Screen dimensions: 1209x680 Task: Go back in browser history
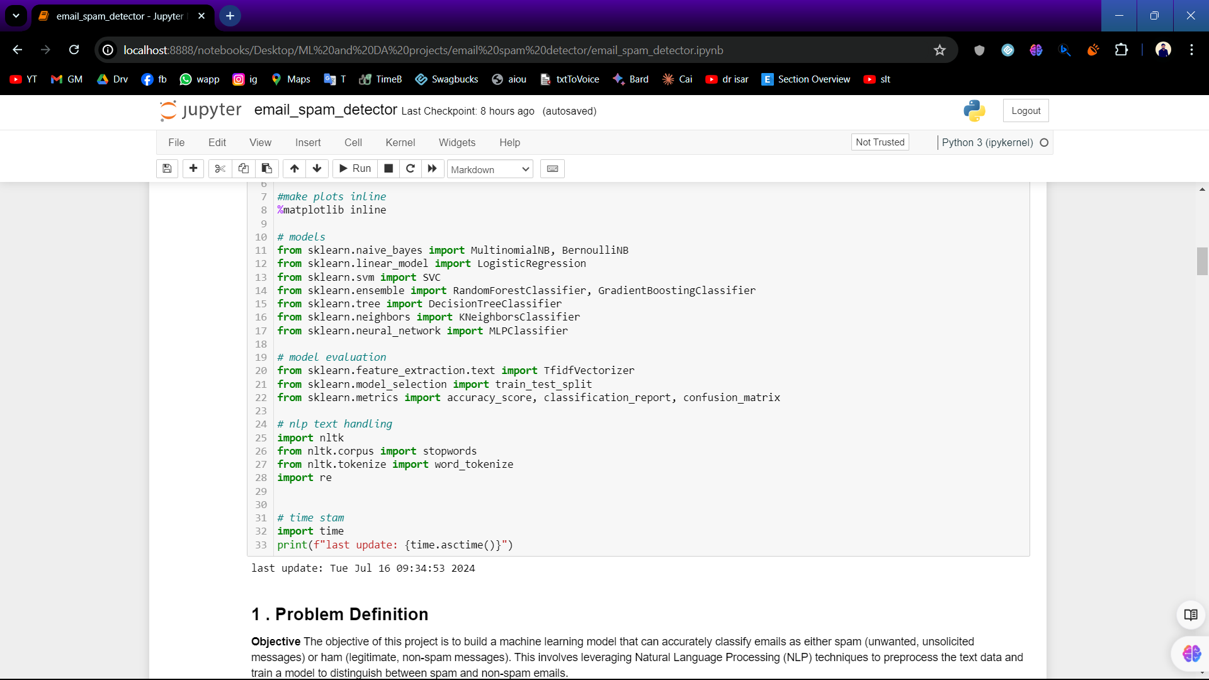17,50
